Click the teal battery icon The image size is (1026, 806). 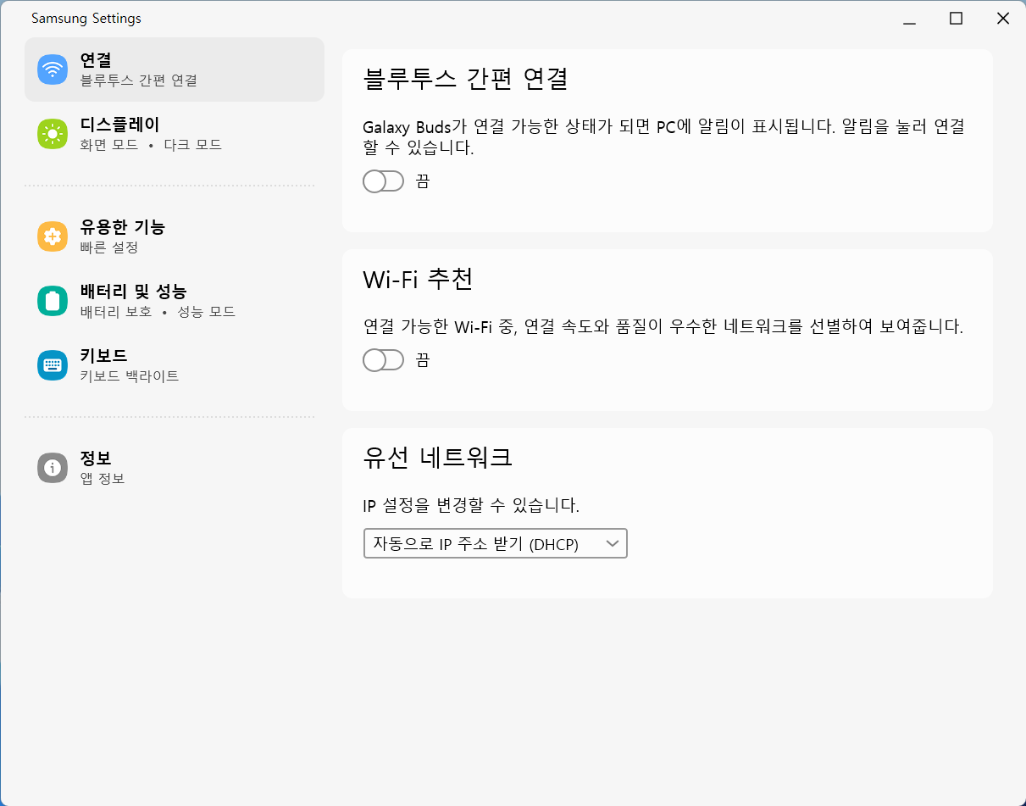tap(53, 301)
